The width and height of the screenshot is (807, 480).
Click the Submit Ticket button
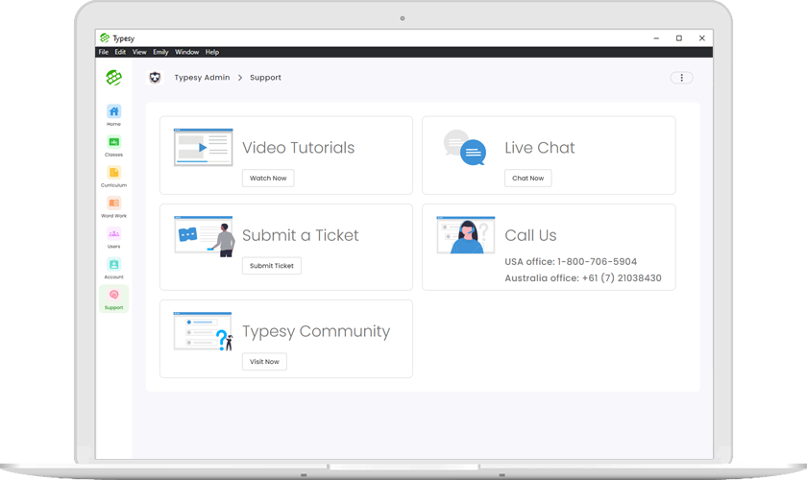pos(272,266)
